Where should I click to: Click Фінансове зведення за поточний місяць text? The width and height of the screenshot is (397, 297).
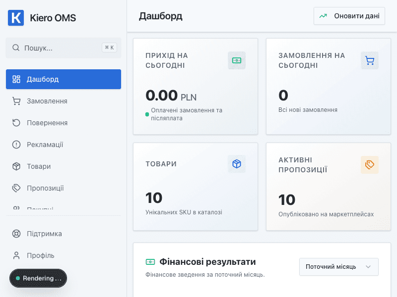click(205, 275)
